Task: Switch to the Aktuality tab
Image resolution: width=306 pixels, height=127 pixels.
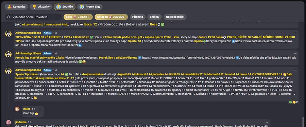Action: 41,7
